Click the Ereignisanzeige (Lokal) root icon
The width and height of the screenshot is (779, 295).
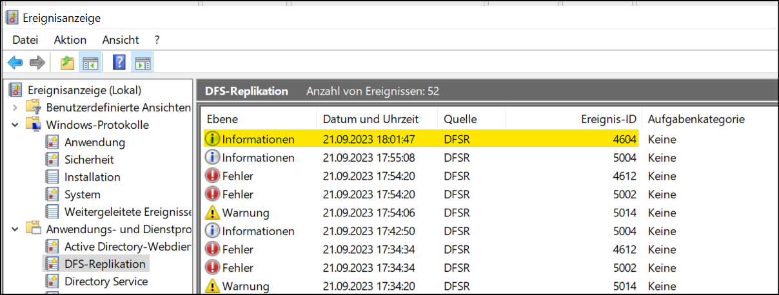pos(15,90)
